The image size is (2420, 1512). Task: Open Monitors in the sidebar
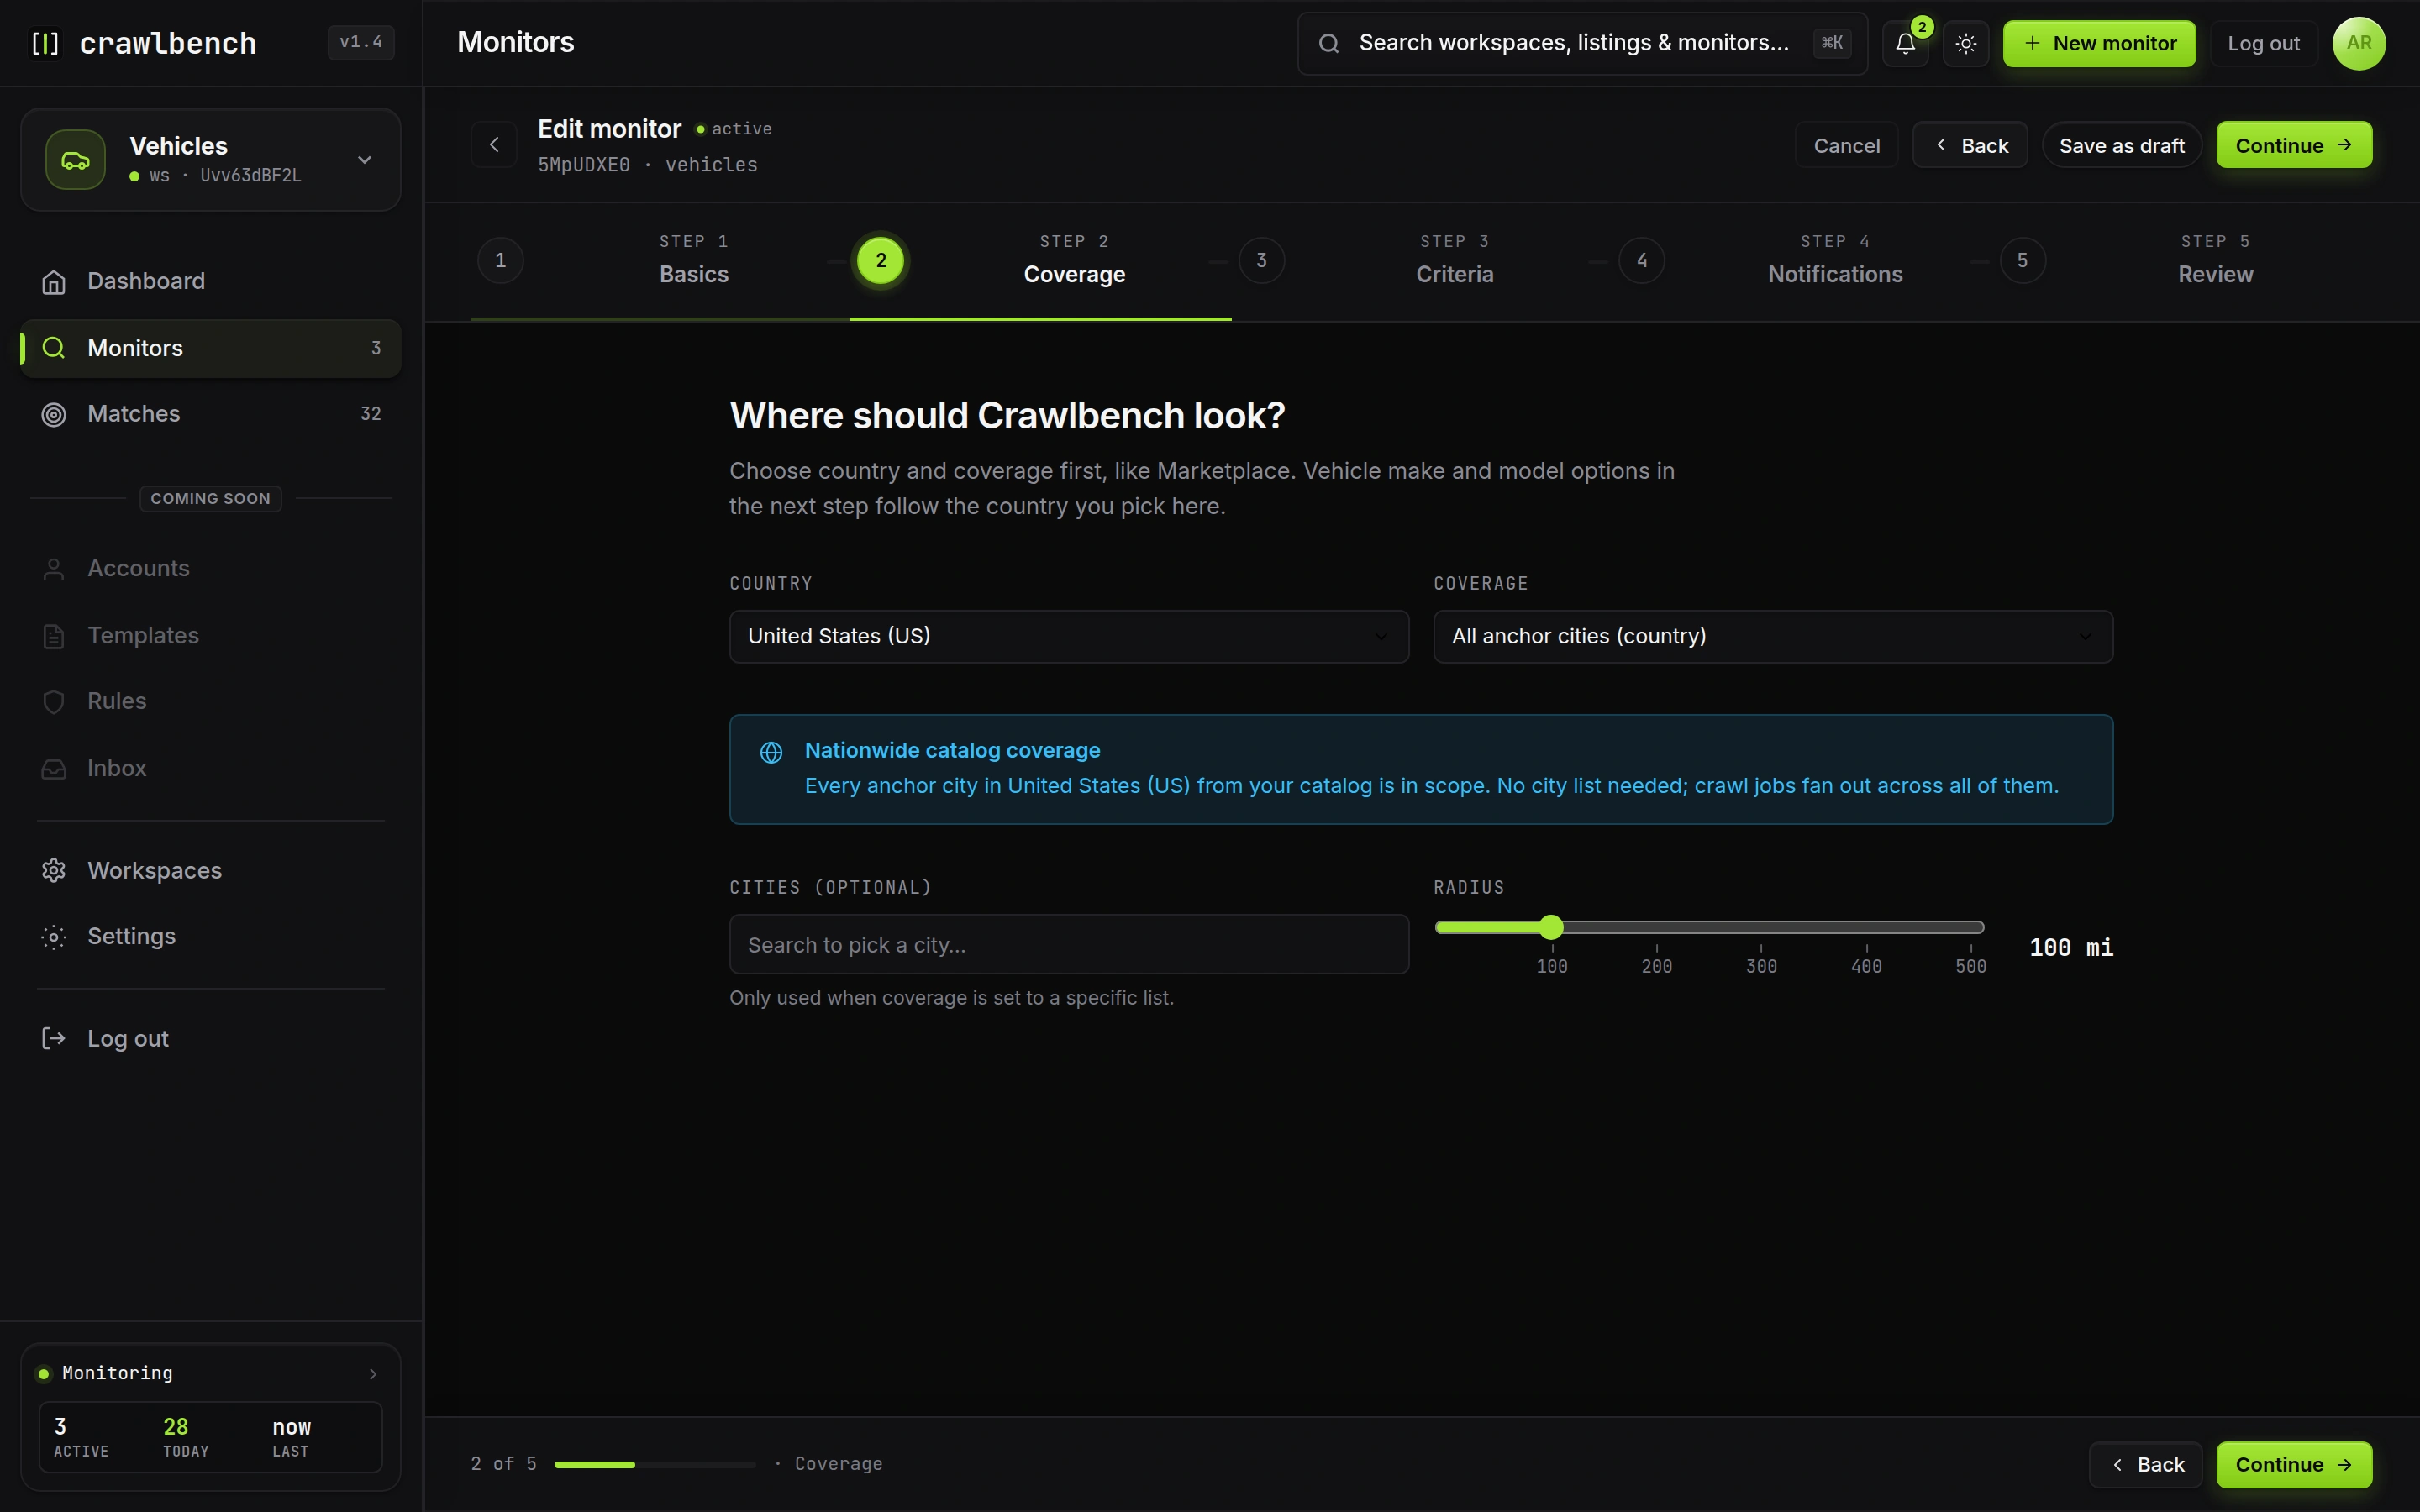coord(211,348)
